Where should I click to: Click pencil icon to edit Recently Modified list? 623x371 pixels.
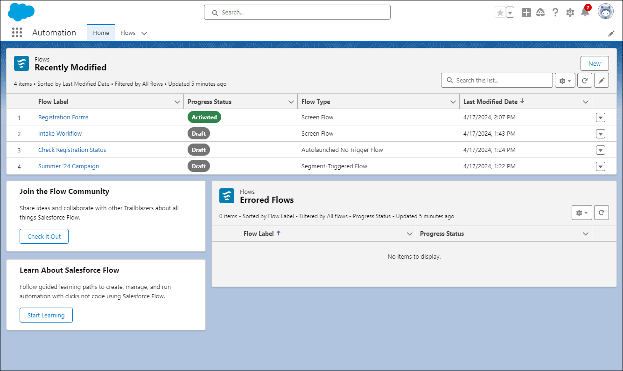pos(602,80)
